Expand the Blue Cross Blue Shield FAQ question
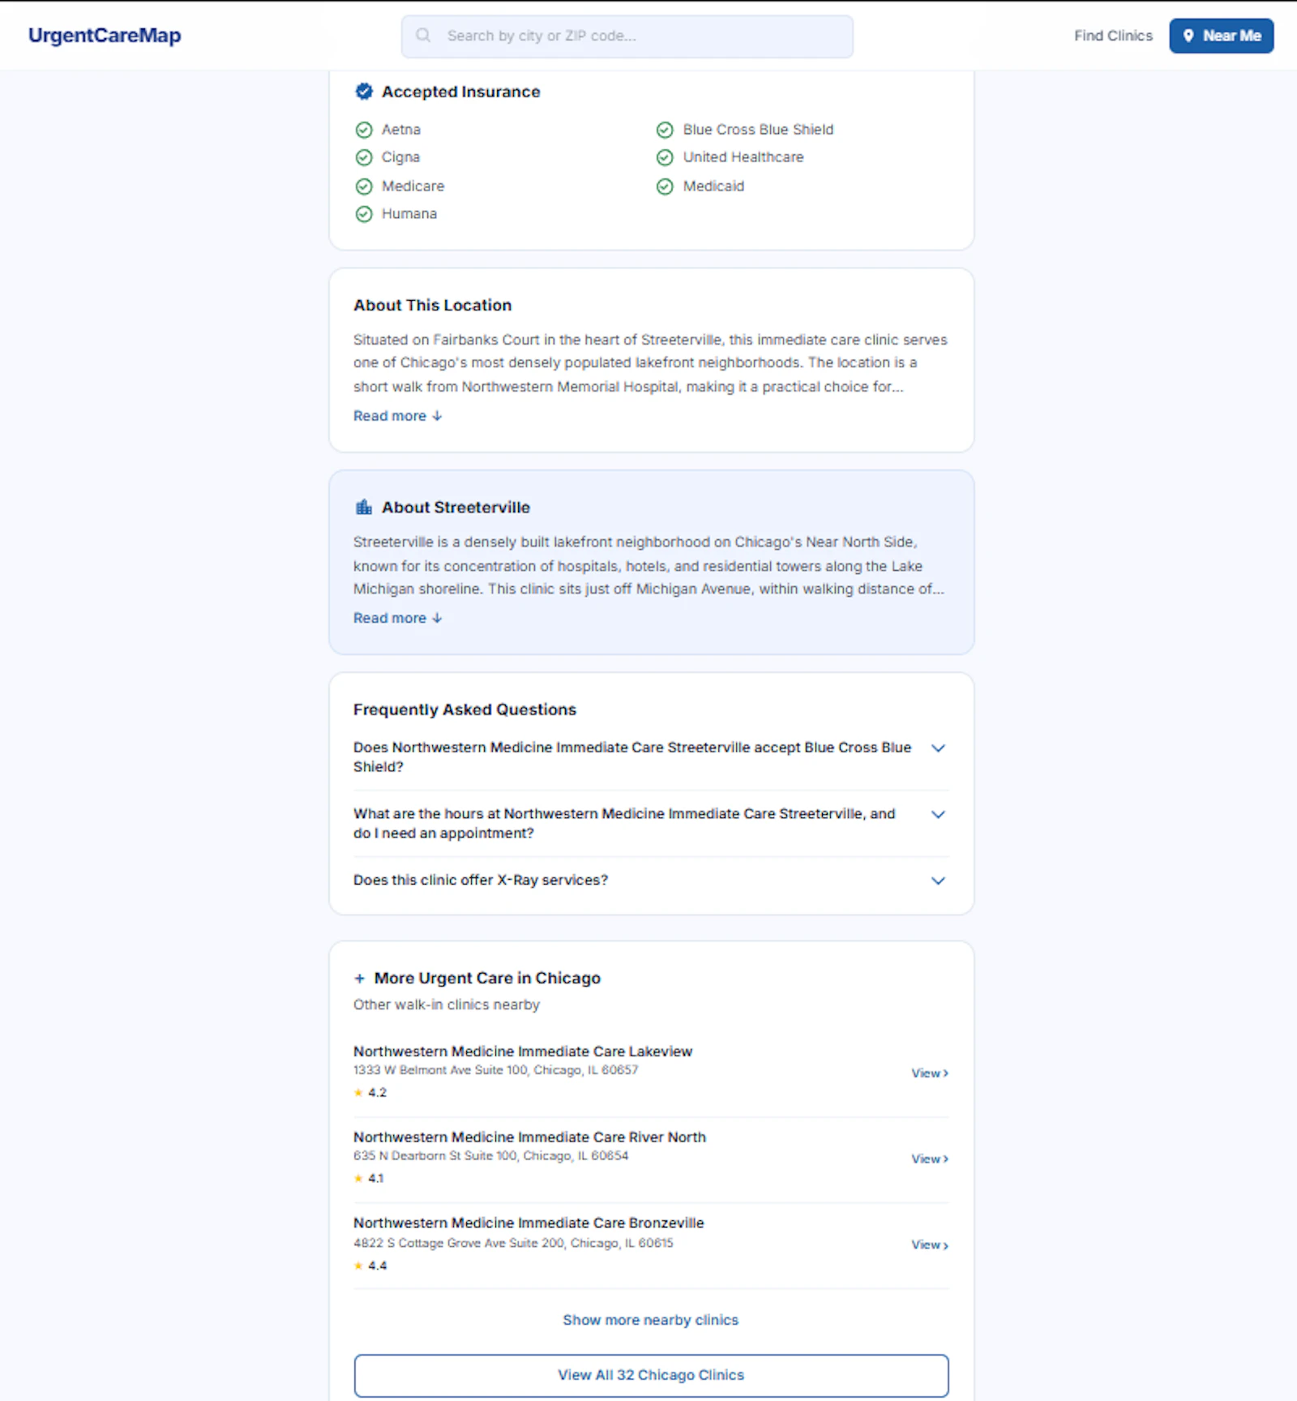 (x=651, y=757)
